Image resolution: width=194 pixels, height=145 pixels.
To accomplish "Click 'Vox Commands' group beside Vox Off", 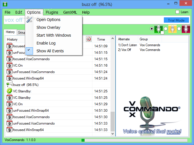I will pyautogui.click(x=150, y=50).
